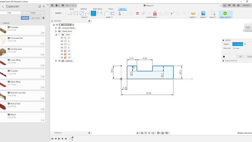252x142 pixels.
Task: Switch to the Data tab
Action: click(x=9, y=13)
